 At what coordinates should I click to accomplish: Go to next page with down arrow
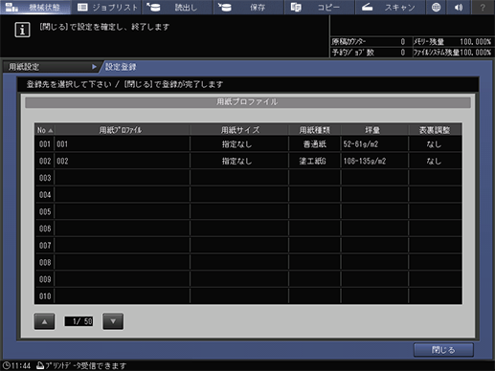(x=113, y=321)
